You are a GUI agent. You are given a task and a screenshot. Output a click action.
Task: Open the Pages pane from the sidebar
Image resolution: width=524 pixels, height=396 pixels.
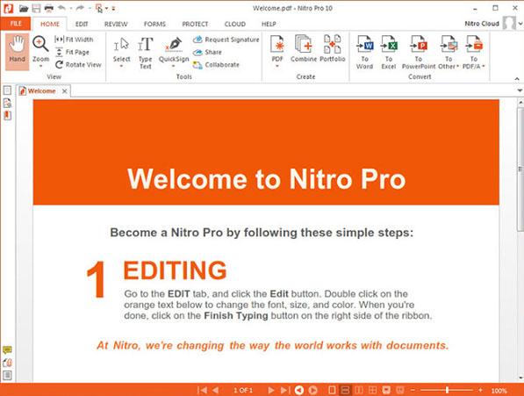click(x=7, y=90)
